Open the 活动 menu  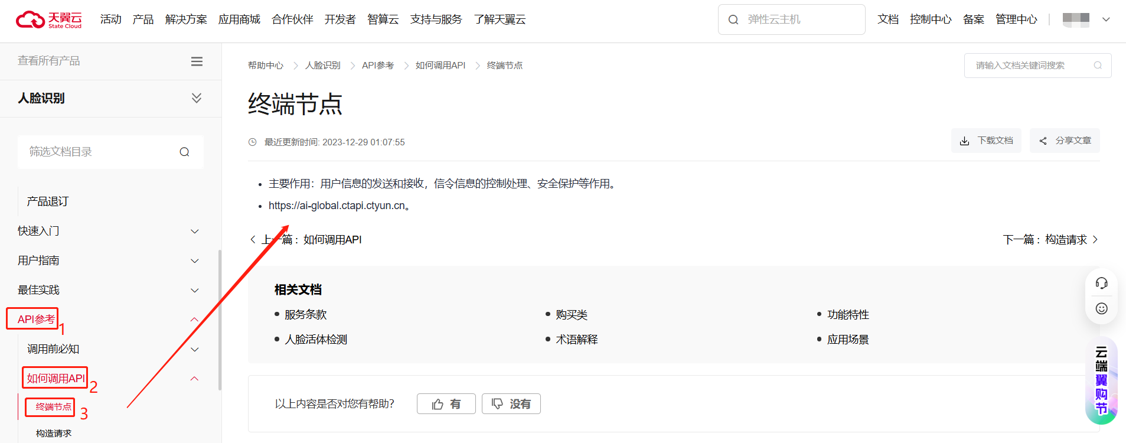click(110, 19)
